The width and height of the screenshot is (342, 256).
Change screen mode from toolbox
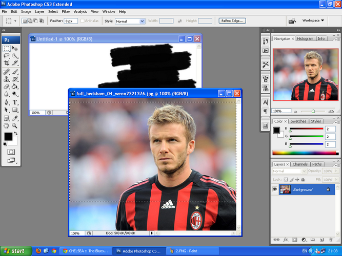11,161
